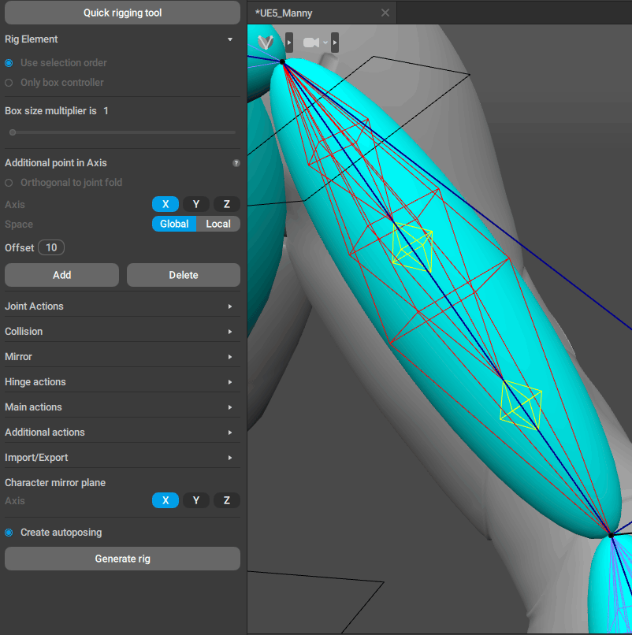Expand the arrow beside the camera icon
Screen dimensions: 632x635
[335, 43]
